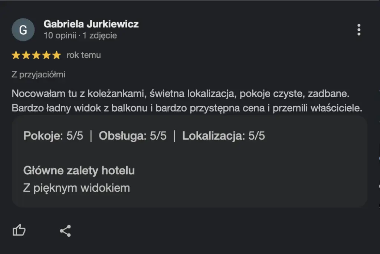Click the "10 opinii · 1 zdjęcie" text
Viewport: 380px width, 254px height.
(x=80, y=36)
